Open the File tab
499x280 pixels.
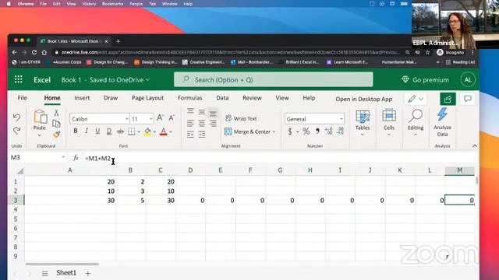coord(23,98)
